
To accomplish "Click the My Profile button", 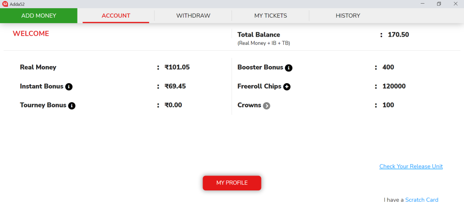I will tap(232, 183).
